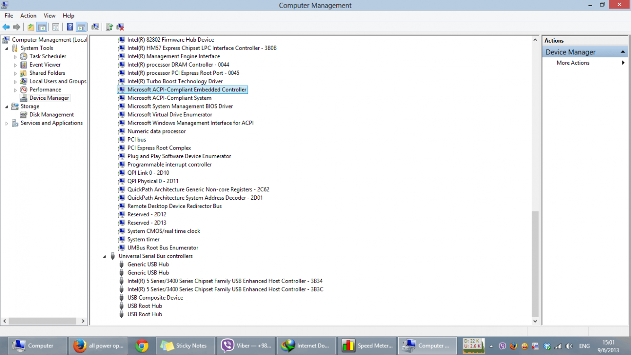
Task: Select Disk Management under Storage
Action: pos(52,115)
